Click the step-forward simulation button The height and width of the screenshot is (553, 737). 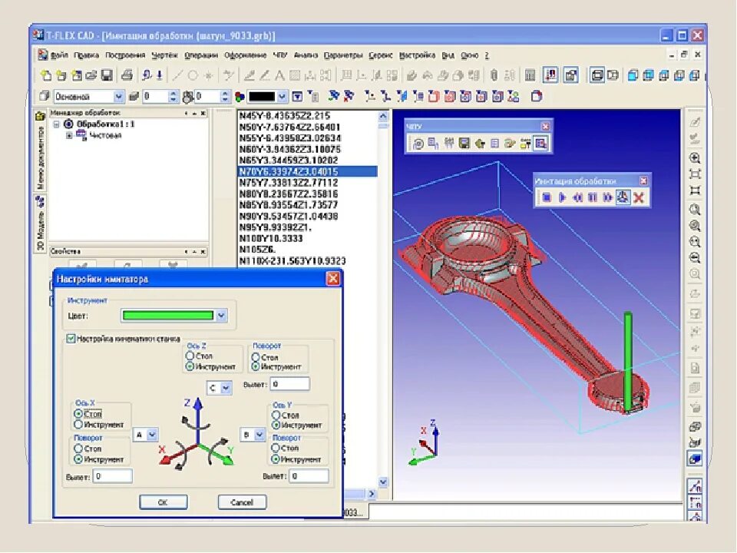pos(607,197)
